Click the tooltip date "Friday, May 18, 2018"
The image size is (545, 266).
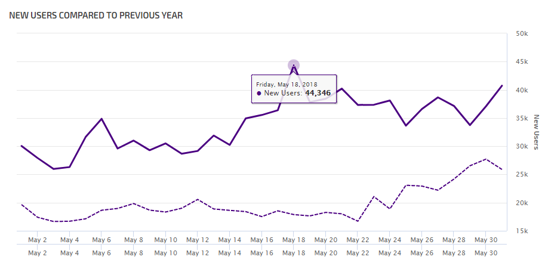[x=287, y=84]
